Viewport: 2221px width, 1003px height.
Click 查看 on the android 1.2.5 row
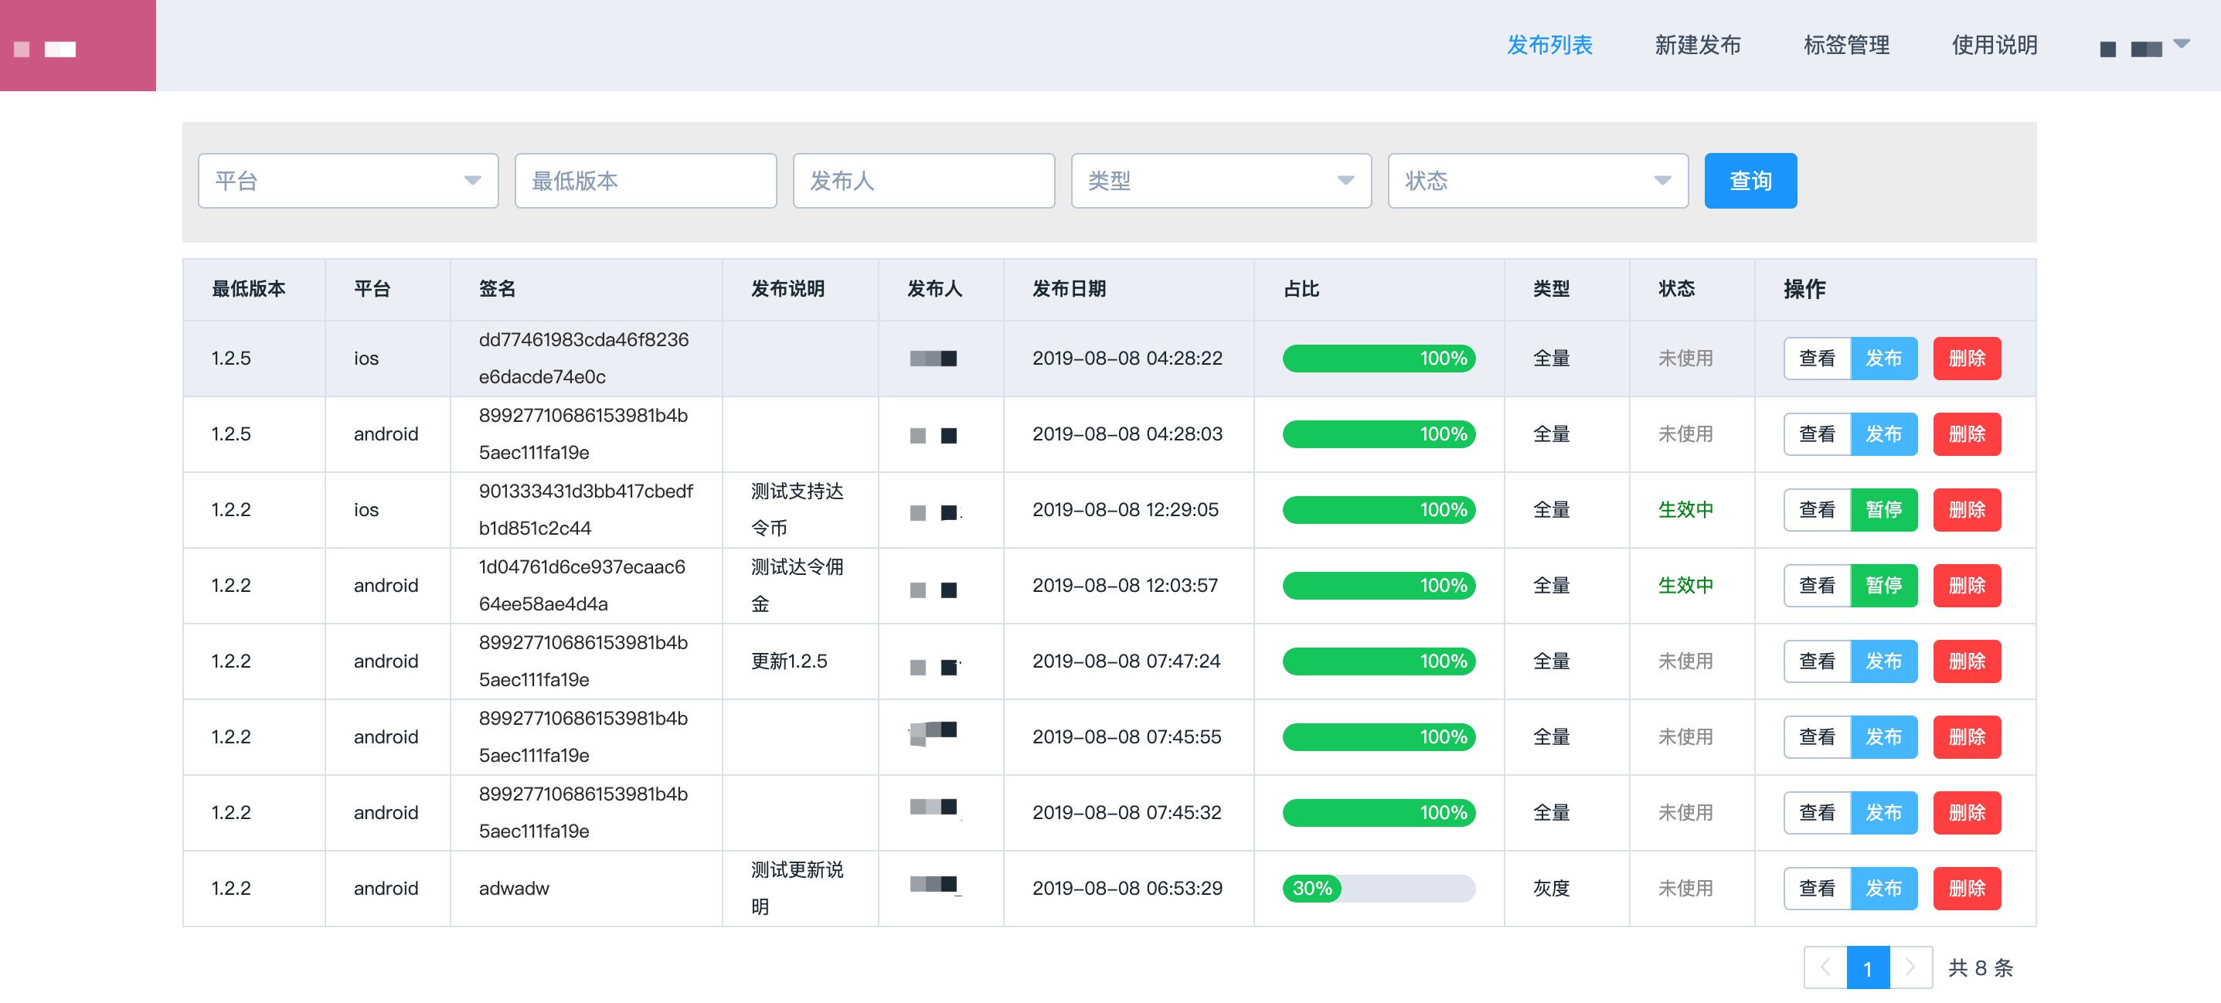(x=1817, y=433)
